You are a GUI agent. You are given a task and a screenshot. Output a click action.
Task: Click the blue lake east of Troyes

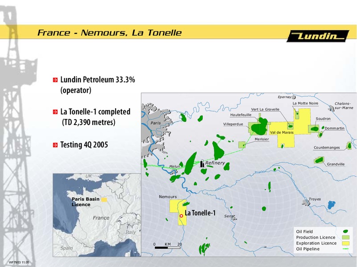[x=331, y=205]
